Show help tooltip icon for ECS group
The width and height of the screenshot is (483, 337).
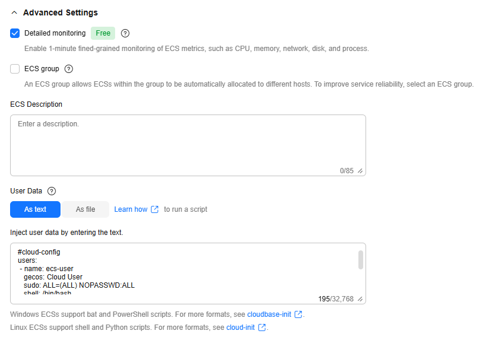pyautogui.click(x=69, y=69)
